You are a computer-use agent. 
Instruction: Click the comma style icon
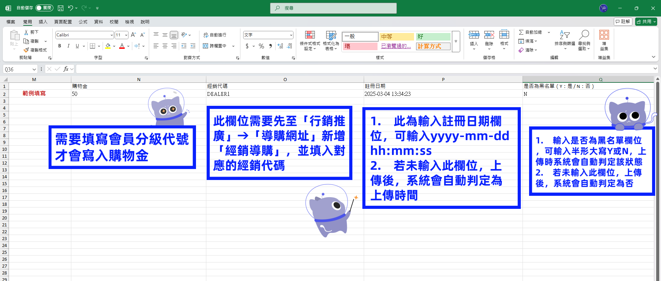pyautogui.click(x=270, y=46)
